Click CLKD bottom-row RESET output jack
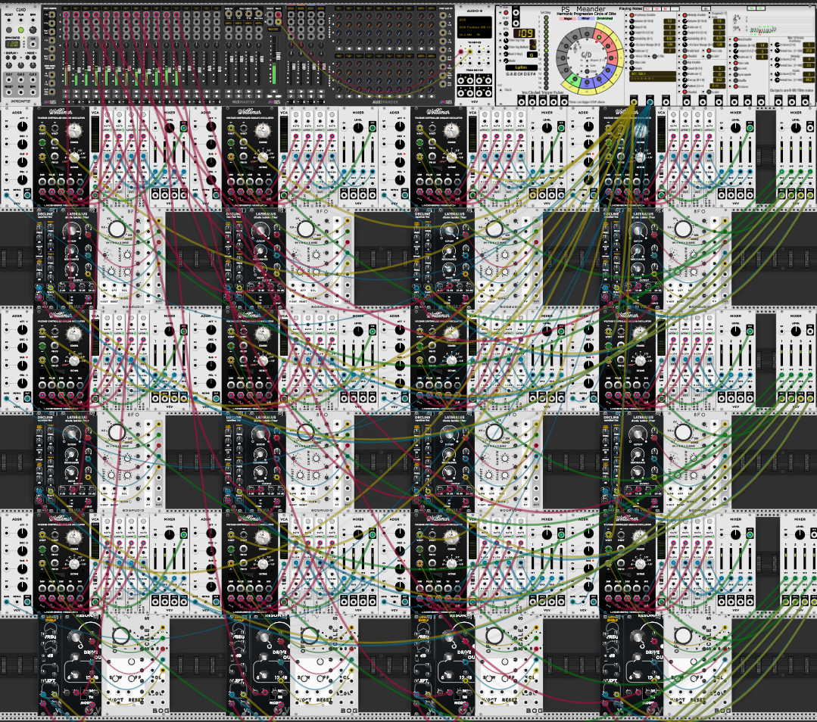The image size is (817, 722). pos(9,92)
